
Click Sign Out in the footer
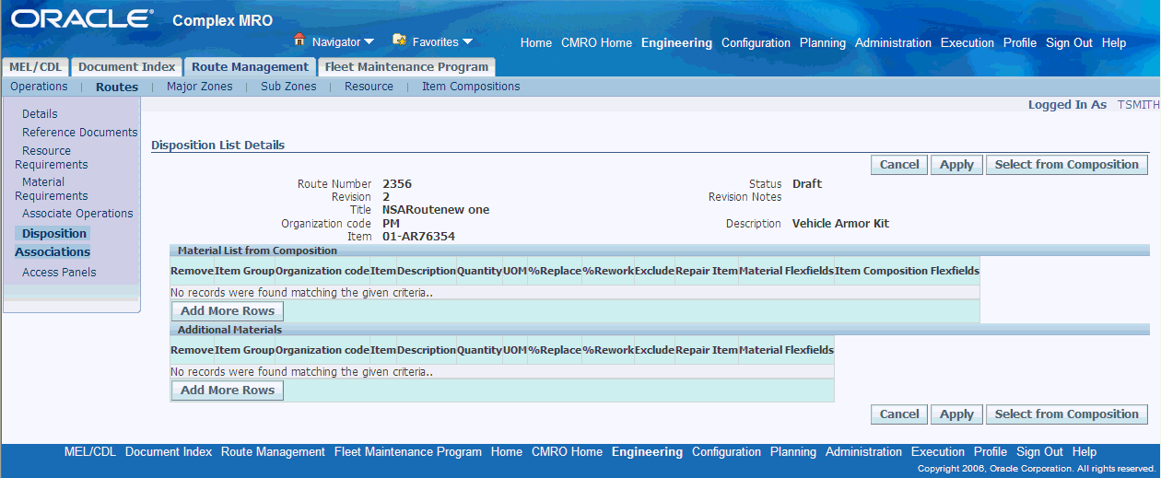(1039, 452)
